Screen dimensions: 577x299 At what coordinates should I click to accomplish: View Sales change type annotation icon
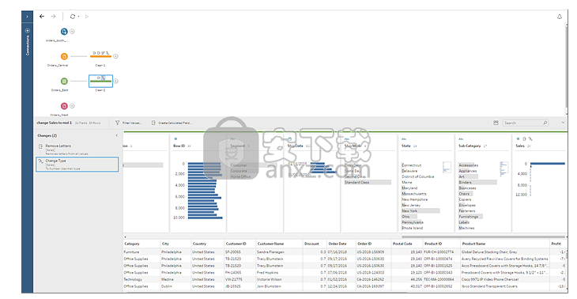pos(530,139)
